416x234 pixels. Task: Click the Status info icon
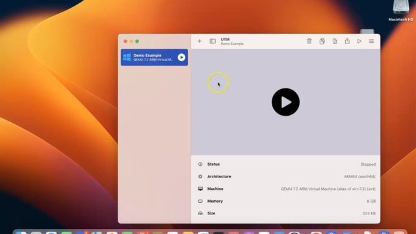[200, 164]
